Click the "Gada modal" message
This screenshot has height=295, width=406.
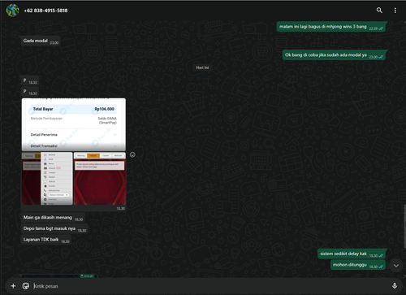41,41
